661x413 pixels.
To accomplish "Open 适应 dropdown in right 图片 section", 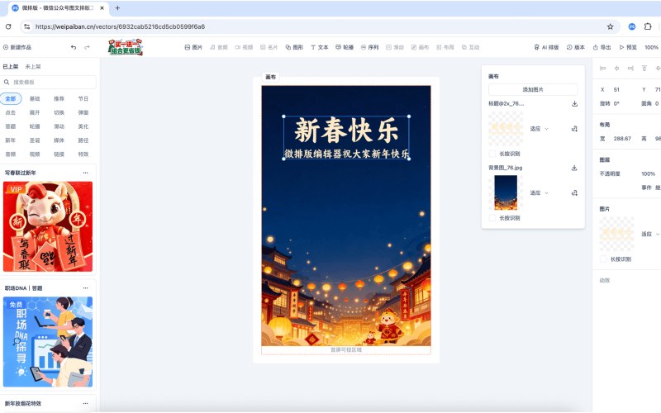I will click(650, 234).
